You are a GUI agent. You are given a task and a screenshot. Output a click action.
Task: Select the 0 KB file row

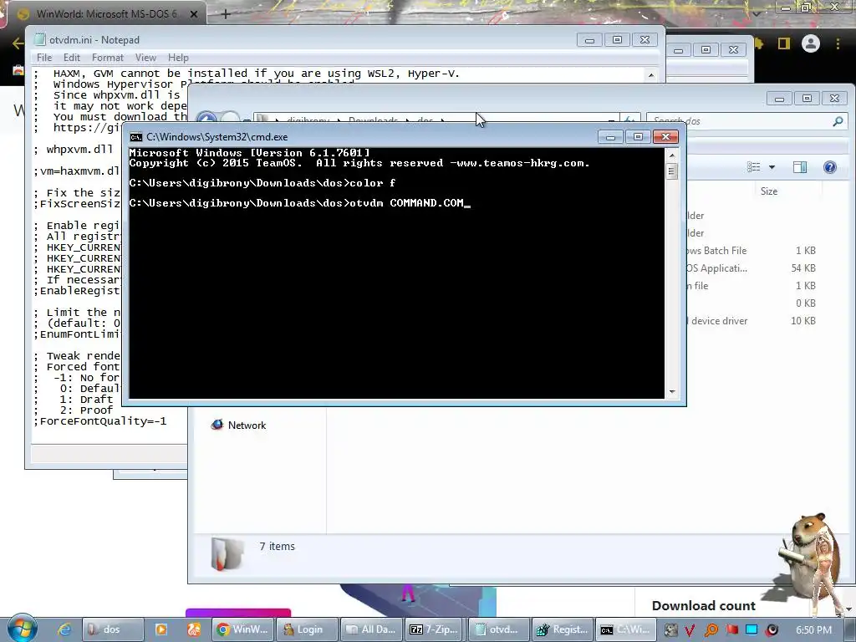(x=752, y=303)
